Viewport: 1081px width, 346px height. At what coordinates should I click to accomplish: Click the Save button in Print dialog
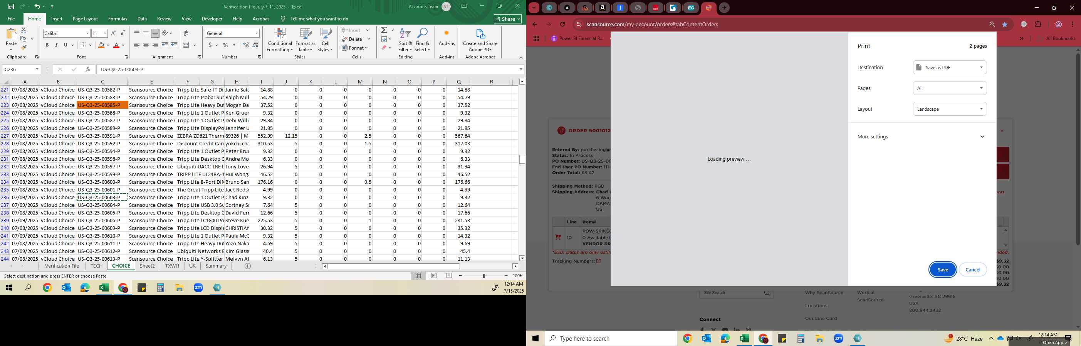coord(943,270)
